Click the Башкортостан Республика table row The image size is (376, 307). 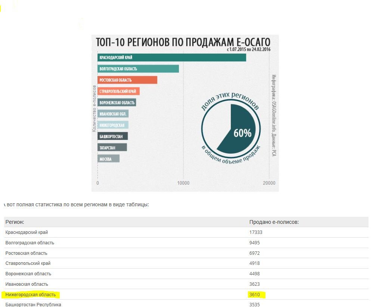click(186, 304)
